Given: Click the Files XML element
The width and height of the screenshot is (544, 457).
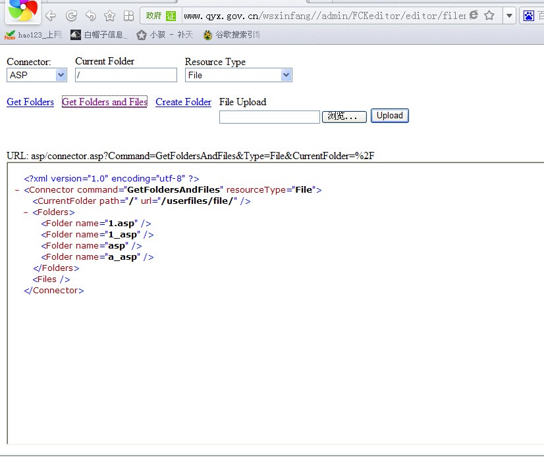Looking at the screenshot, I should 51,279.
